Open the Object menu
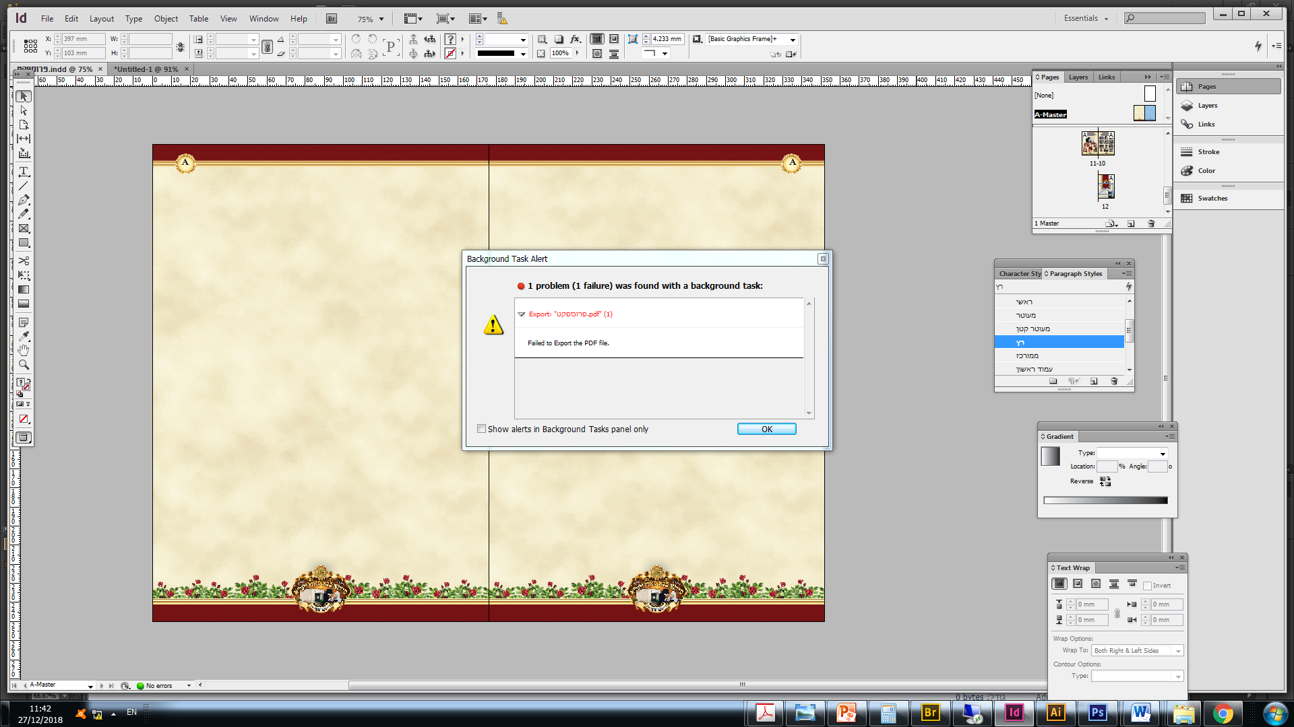The width and height of the screenshot is (1294, 727). point(166,19)
